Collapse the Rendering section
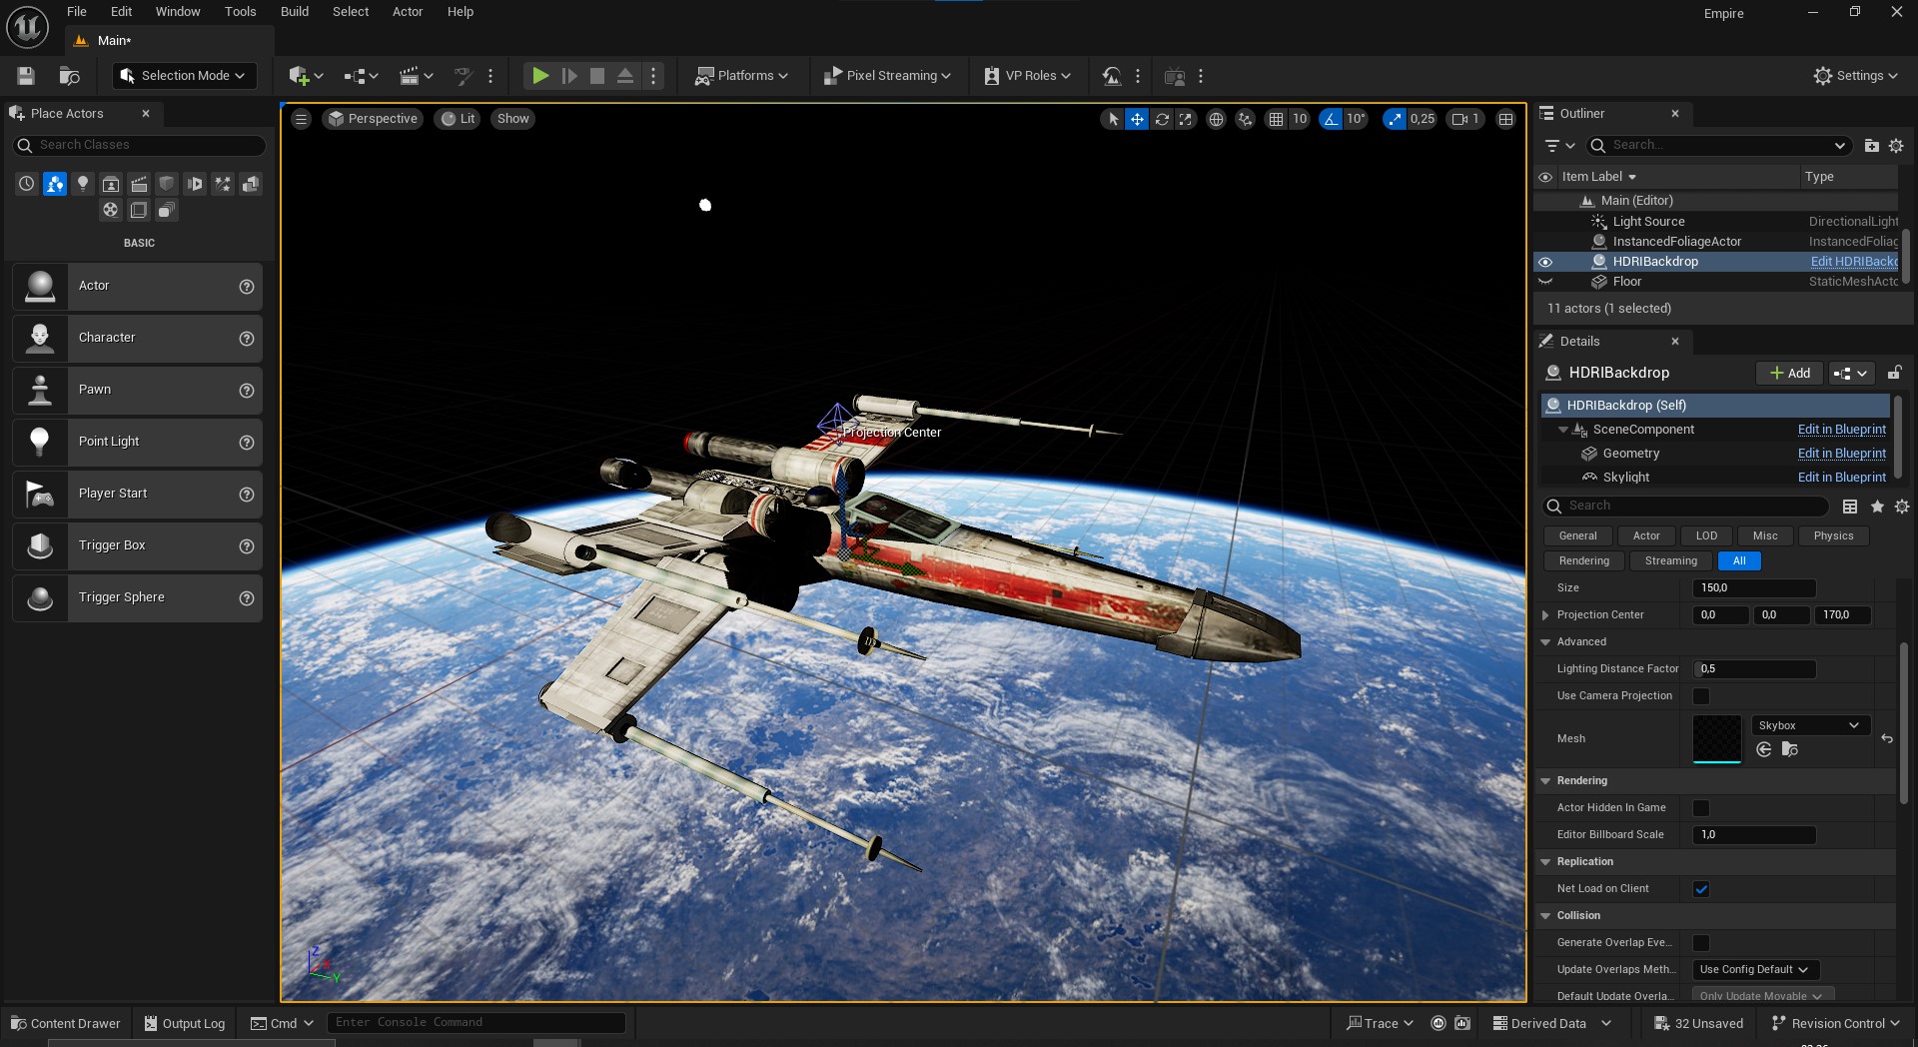 pyautogui.click(x=1545, y=781)
